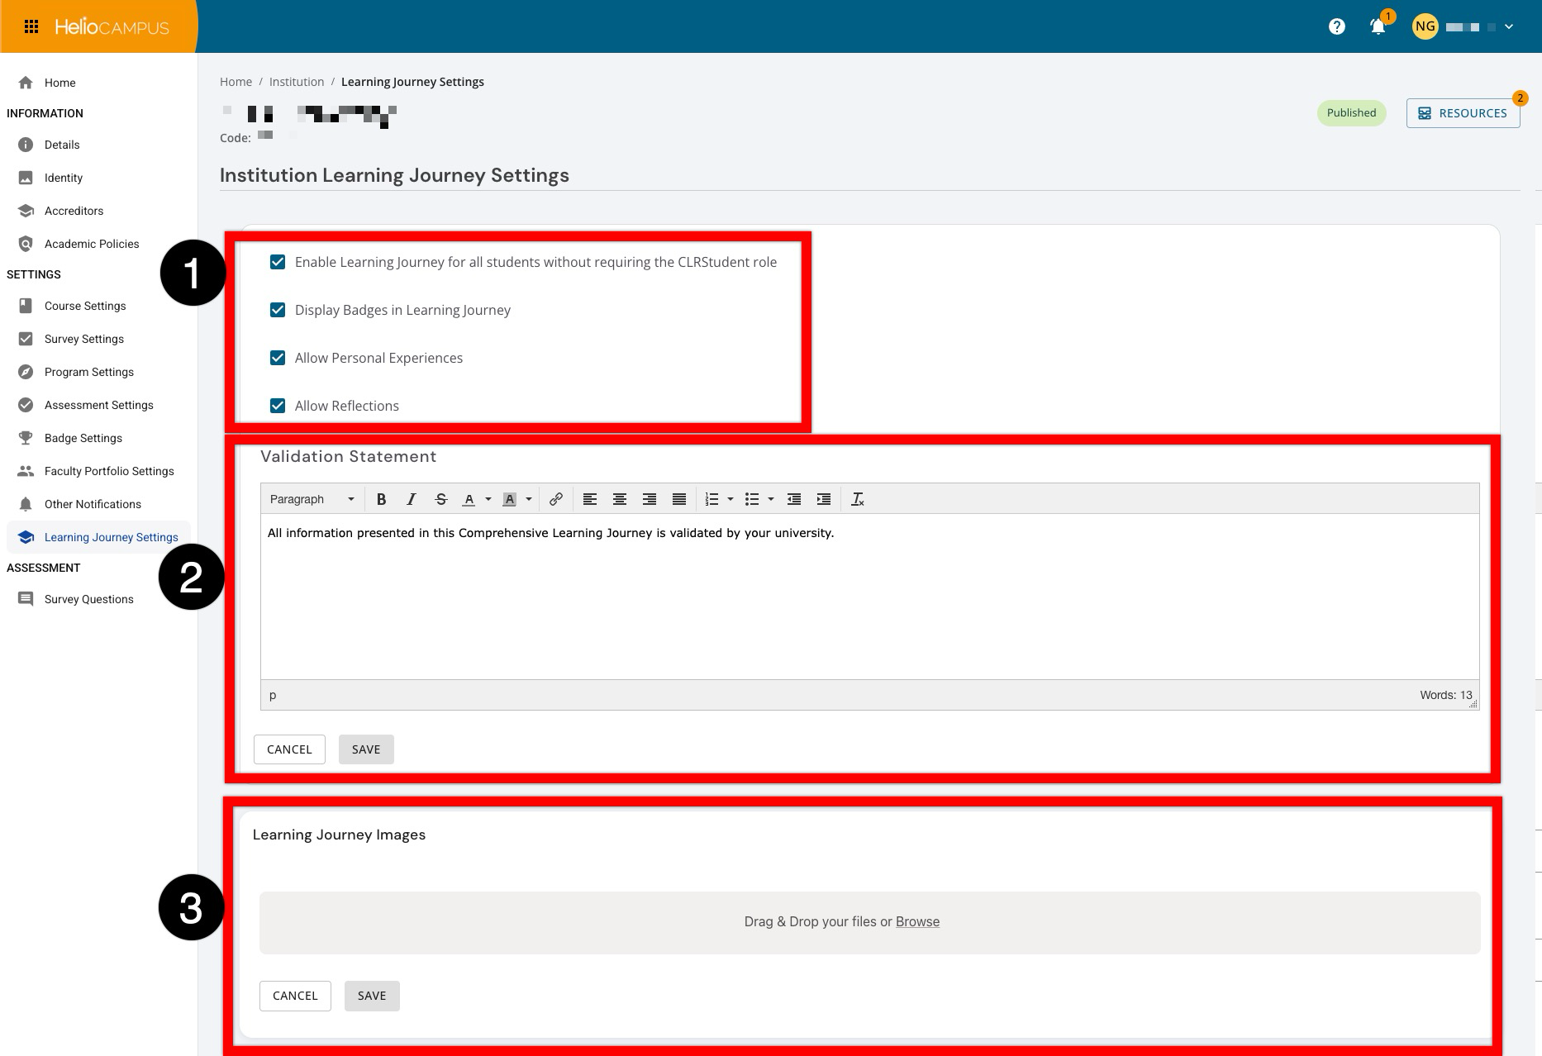The image size is (1542, 1056).
Task: Expand the user account menu chevron
Action: pos(1509,26)
